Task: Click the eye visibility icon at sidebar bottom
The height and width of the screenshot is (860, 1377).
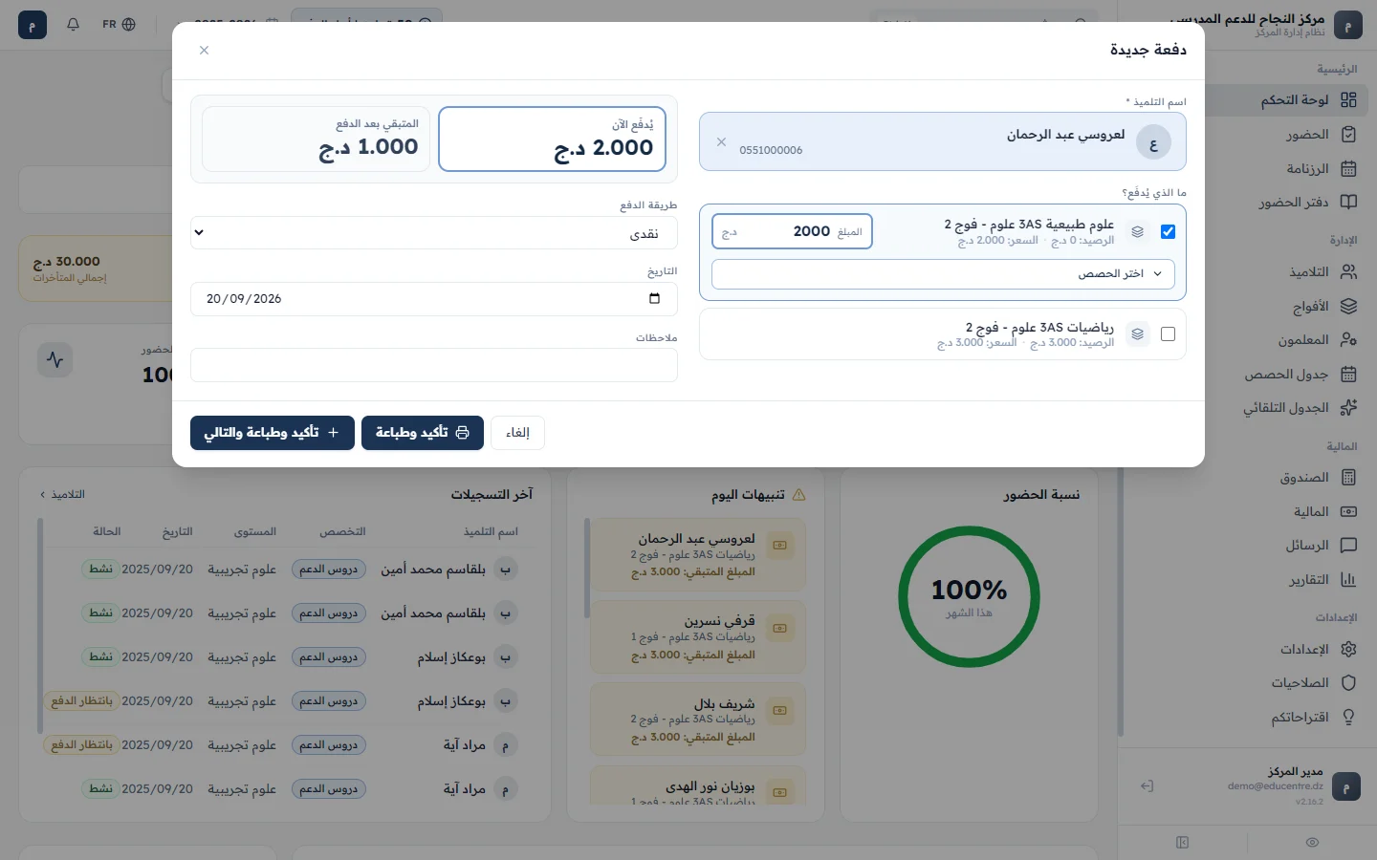Action: click(x=1312, y=842)
